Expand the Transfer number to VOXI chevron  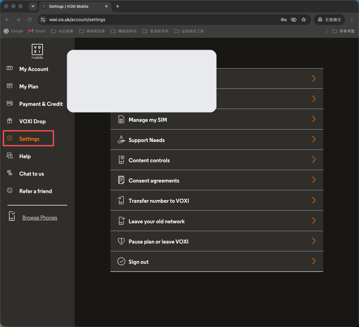click(x=314, y=200)
